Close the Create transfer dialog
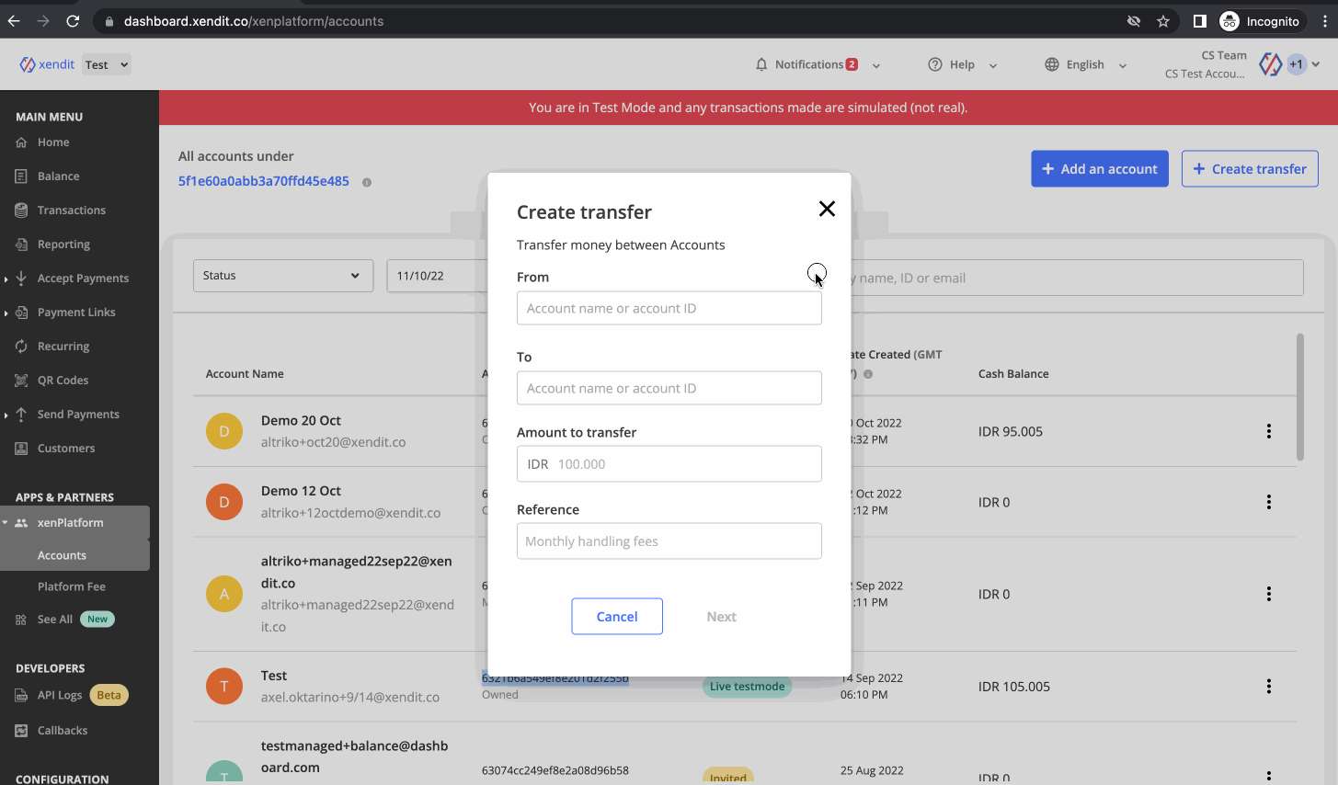 pos(827,209)
